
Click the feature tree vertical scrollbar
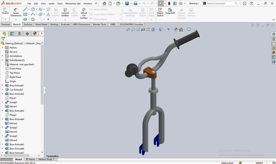pos(42,75)
